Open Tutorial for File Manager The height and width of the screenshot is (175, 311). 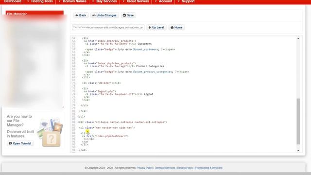[x=20, y=143]
